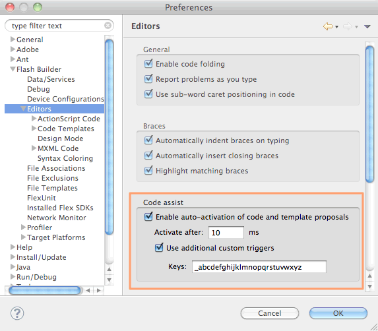Click the Keys trigger characters field

(259, 267)
